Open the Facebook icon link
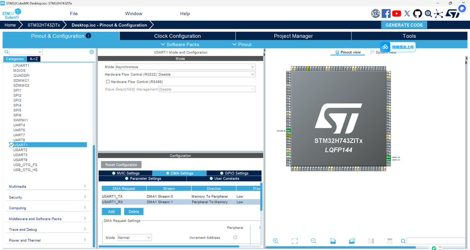Image resolution: width=470 pixels, height=250 pixels. (386, 14)
